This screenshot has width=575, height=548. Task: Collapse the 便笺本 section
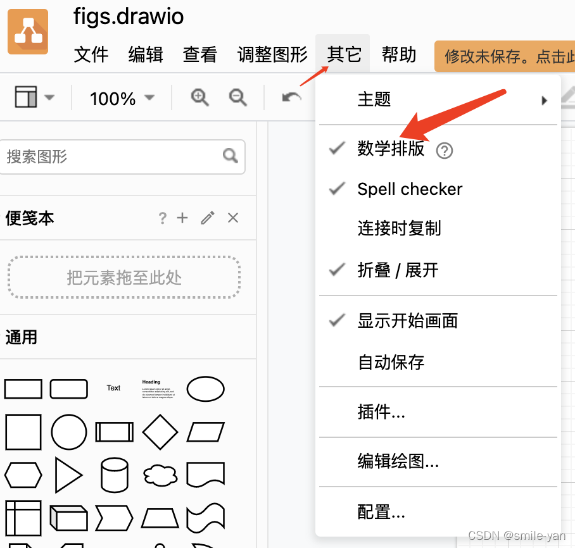tap(29, 218)
